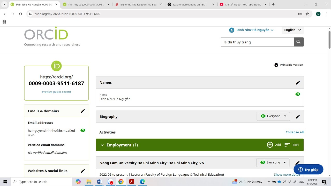Open Microsoft Edge from taskbar
Screen dimensions: 331x186
coord(142,182)
